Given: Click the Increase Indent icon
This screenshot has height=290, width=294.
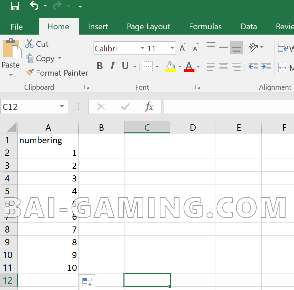Looking at the screenshot, I should tap(266, 67).
